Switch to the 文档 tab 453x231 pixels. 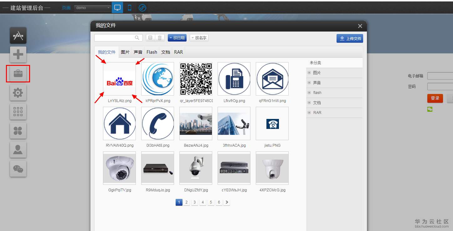[x=166, y=52]
